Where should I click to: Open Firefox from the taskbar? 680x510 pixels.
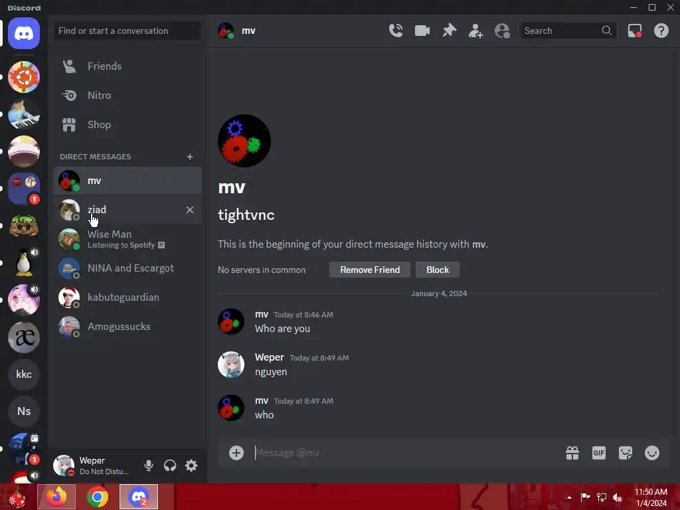(x=56, y=497)
